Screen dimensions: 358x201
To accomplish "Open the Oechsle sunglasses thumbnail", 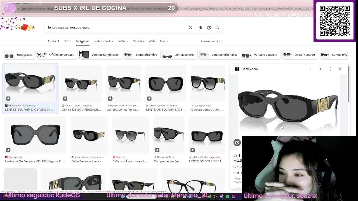I will (x=130, y=135).
